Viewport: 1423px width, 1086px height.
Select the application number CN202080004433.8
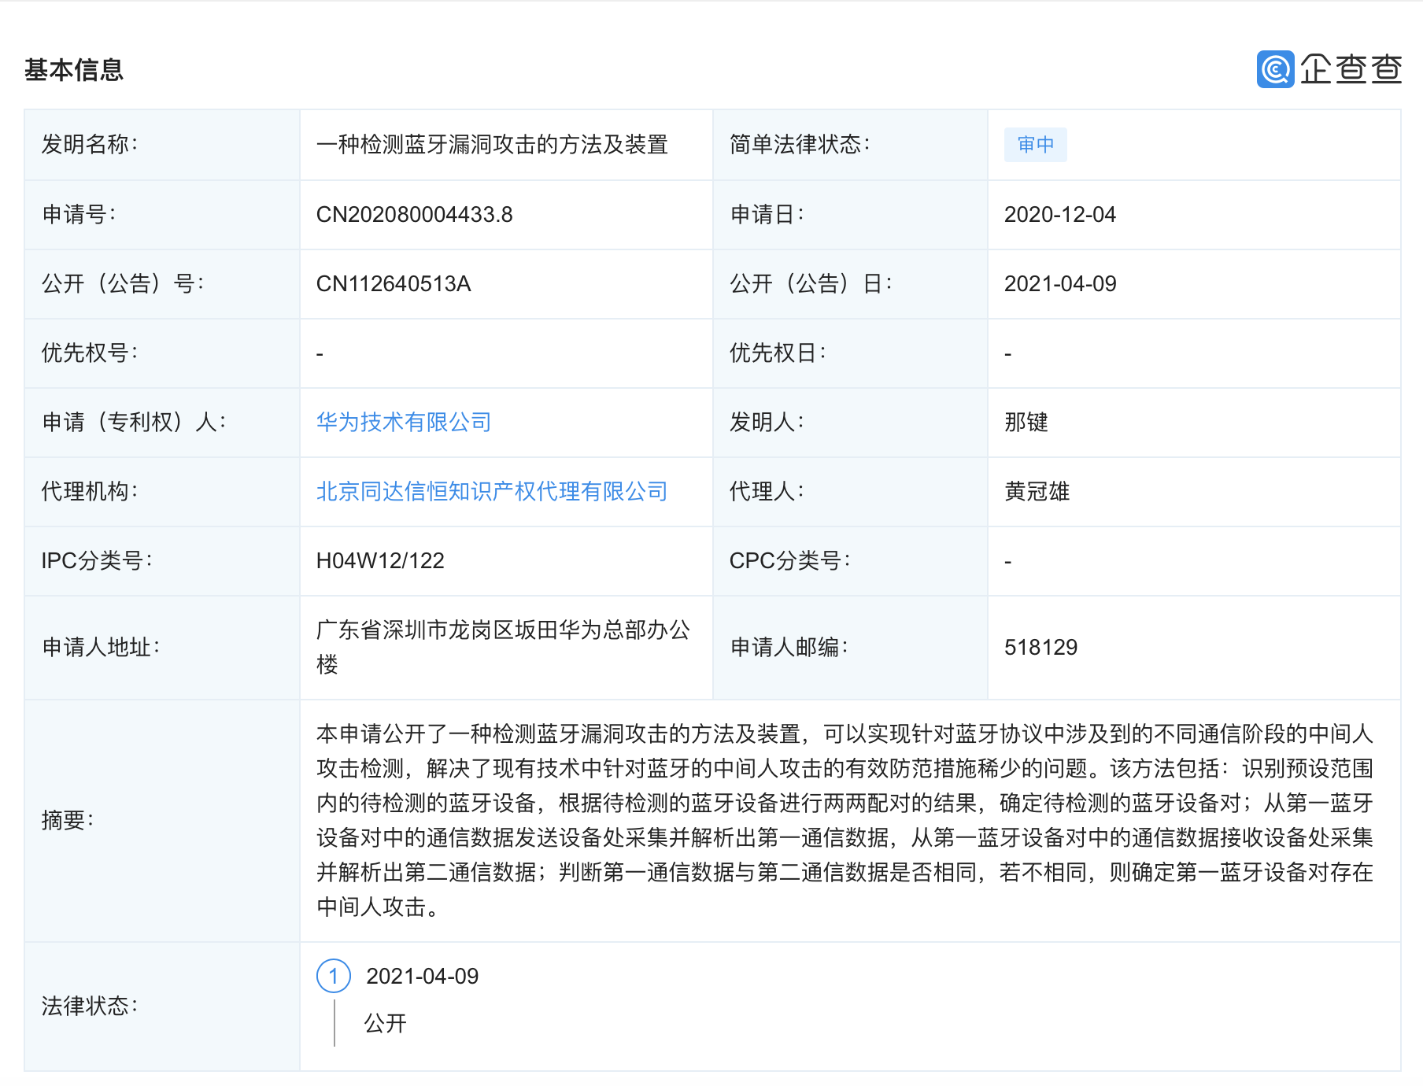415,215
